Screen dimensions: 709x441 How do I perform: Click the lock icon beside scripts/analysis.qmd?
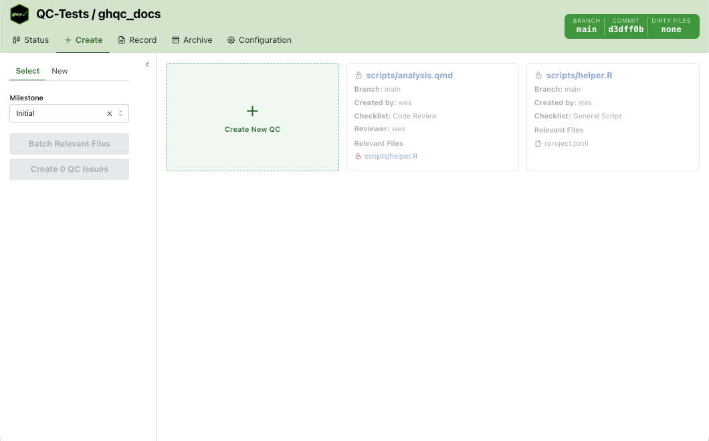(359, 76)
